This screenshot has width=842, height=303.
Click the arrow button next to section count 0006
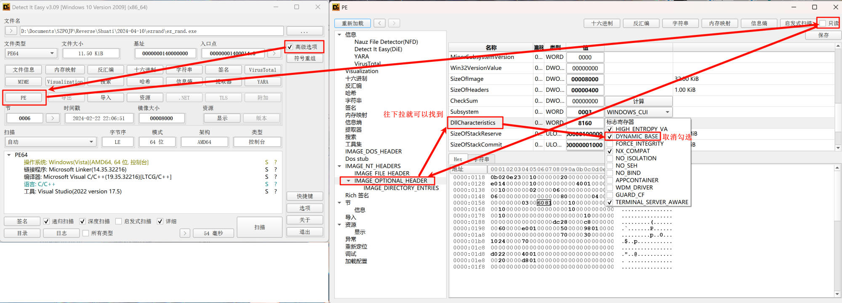(x=53, y=118)
